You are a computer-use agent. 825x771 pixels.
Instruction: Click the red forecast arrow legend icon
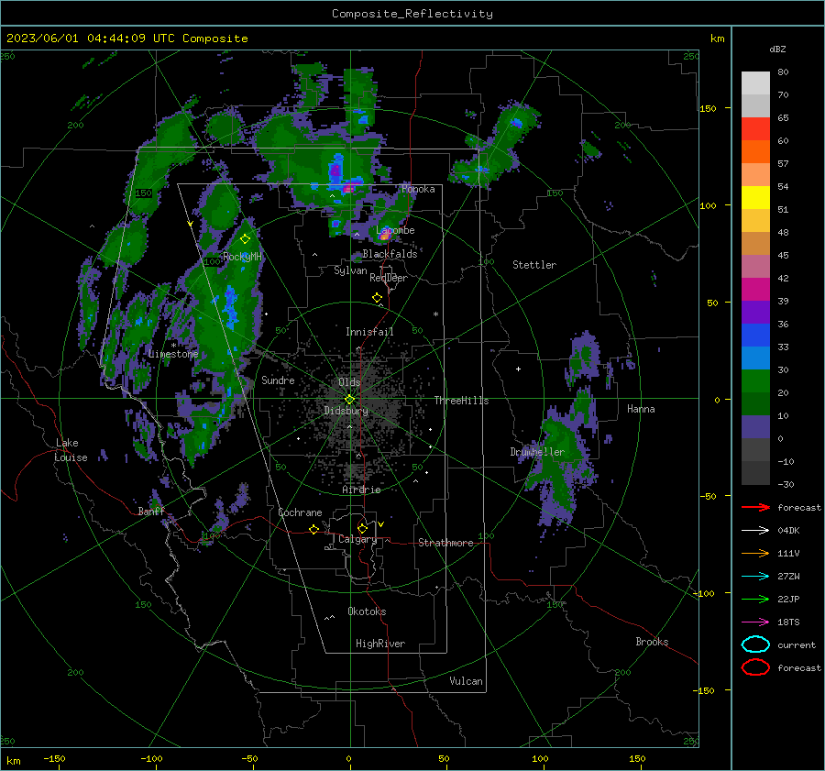755,507
